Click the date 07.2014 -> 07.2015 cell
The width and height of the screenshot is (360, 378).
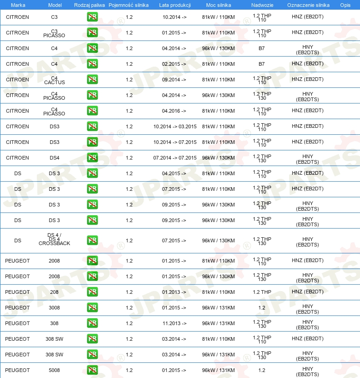tap(175, 158)
